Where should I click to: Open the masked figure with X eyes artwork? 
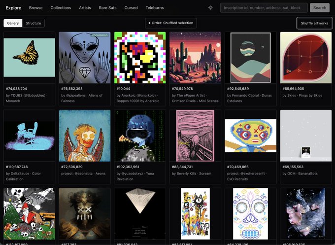click(85, 214)
